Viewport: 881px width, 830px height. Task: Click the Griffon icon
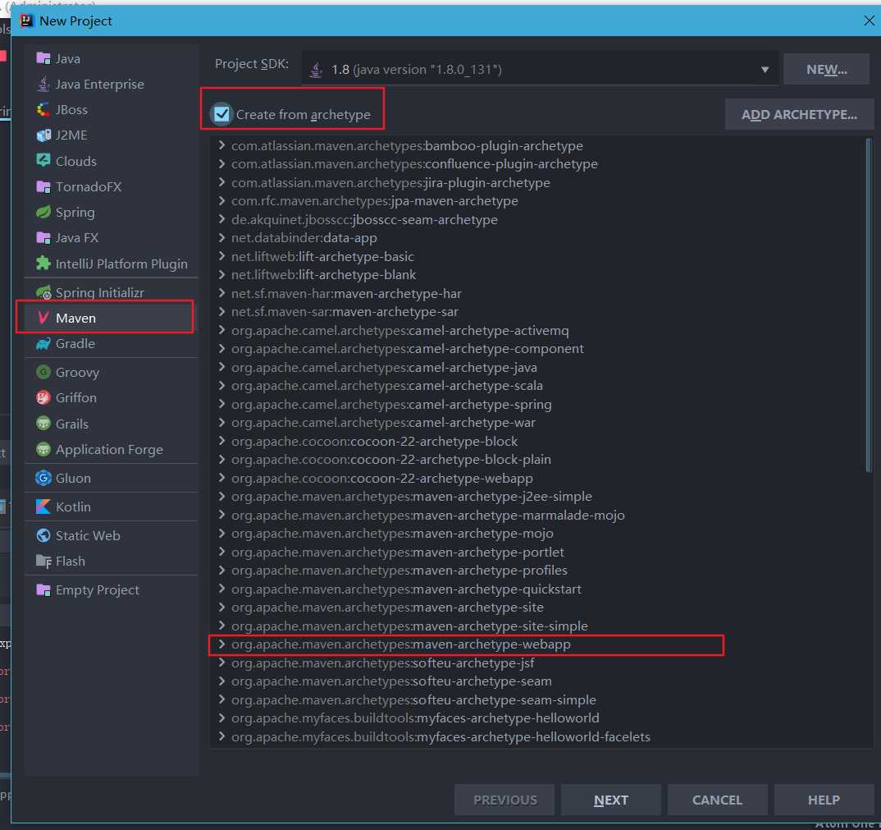coord(43,398)
